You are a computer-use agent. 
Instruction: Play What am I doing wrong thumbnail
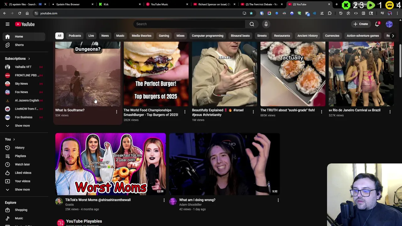click(x=224, y=164)
